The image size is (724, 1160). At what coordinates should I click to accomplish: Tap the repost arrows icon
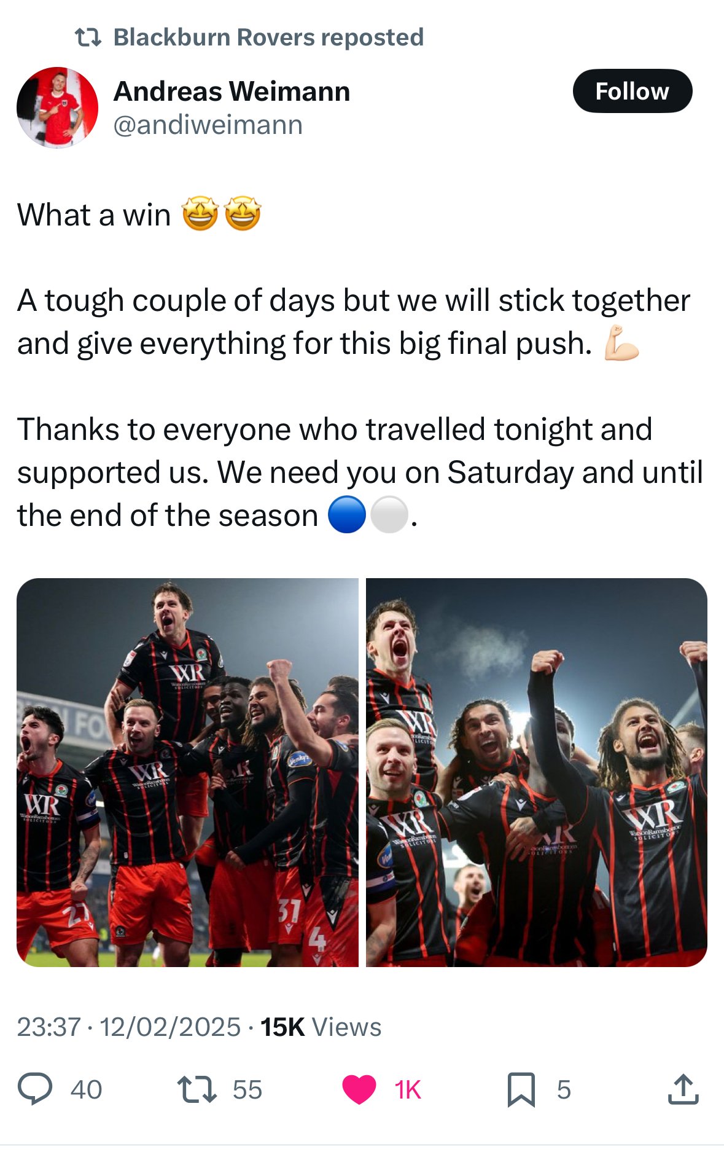[x=197, y=1089]
